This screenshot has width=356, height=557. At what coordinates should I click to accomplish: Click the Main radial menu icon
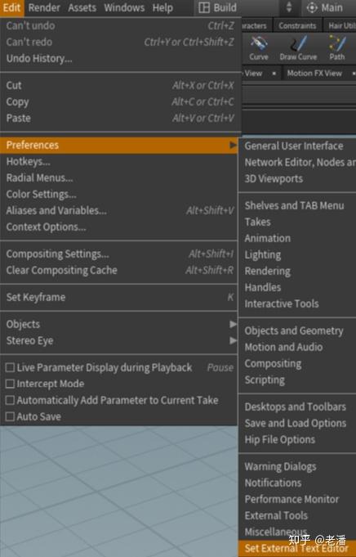point(312,7)
